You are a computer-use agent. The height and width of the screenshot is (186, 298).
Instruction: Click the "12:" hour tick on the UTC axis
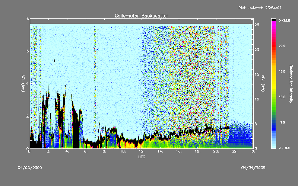click(x=142, y=151)
